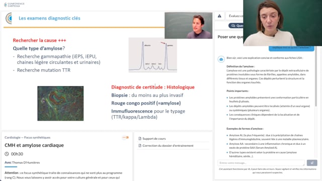Click the slide's circular logo beside the title
This screenshot has height=181, width=322.
point(9,18)
